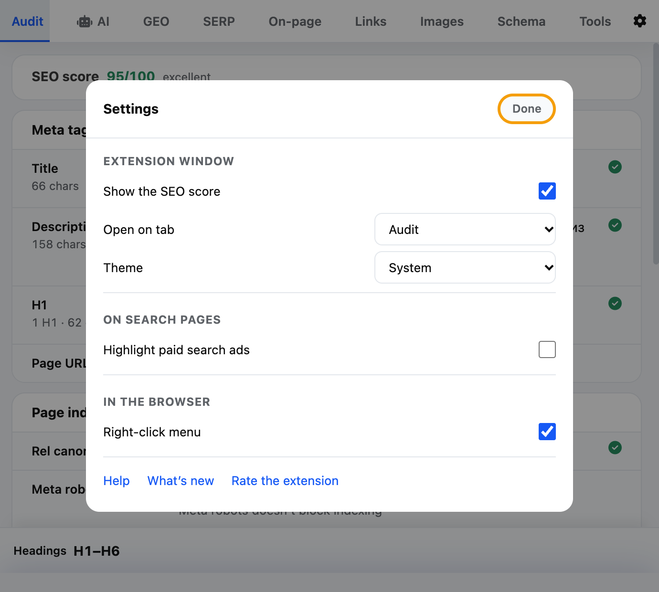This screenshot has height=592, width=659.
Task: Switch to the GEO tab
Action: click(x=156, y=21)
